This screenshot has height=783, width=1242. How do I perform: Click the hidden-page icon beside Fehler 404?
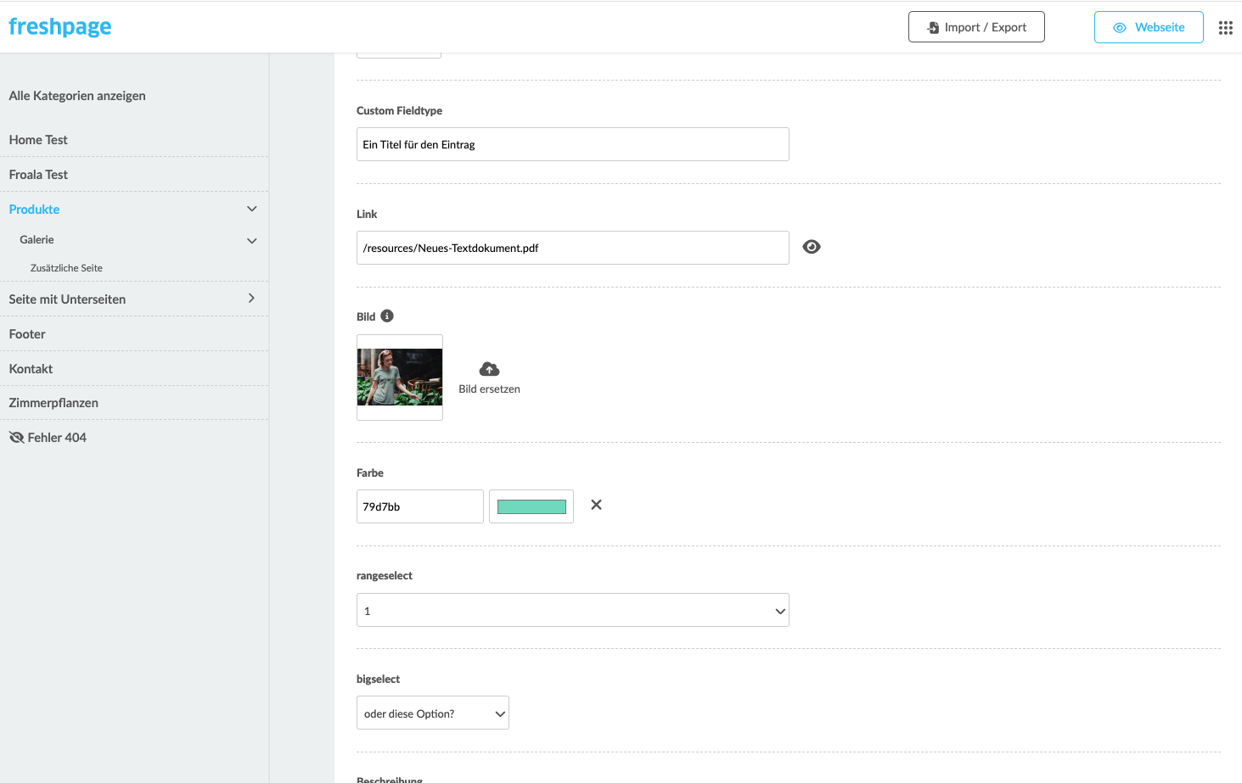click(x=16, y=438)
